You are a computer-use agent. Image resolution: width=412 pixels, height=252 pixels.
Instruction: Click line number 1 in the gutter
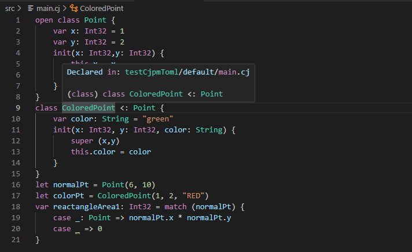(18, 20)
